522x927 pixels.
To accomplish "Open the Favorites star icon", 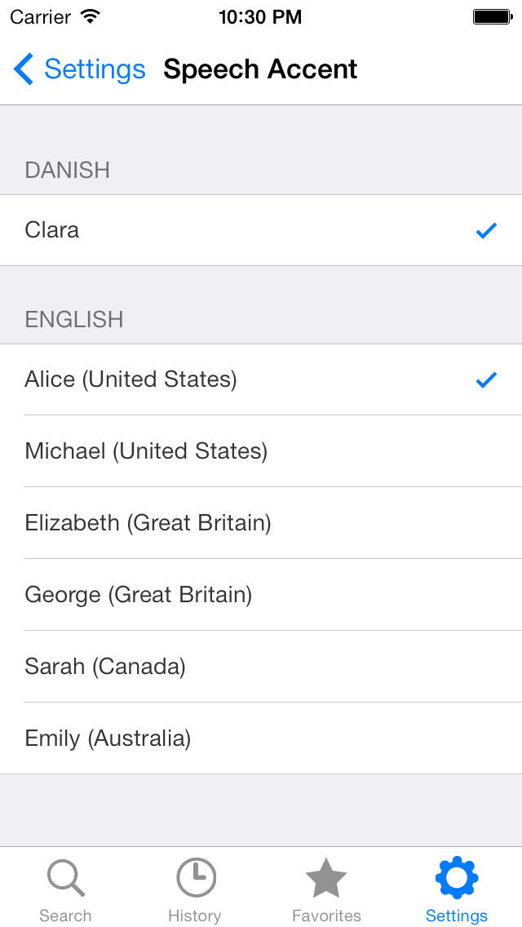I will click(326, 878).
